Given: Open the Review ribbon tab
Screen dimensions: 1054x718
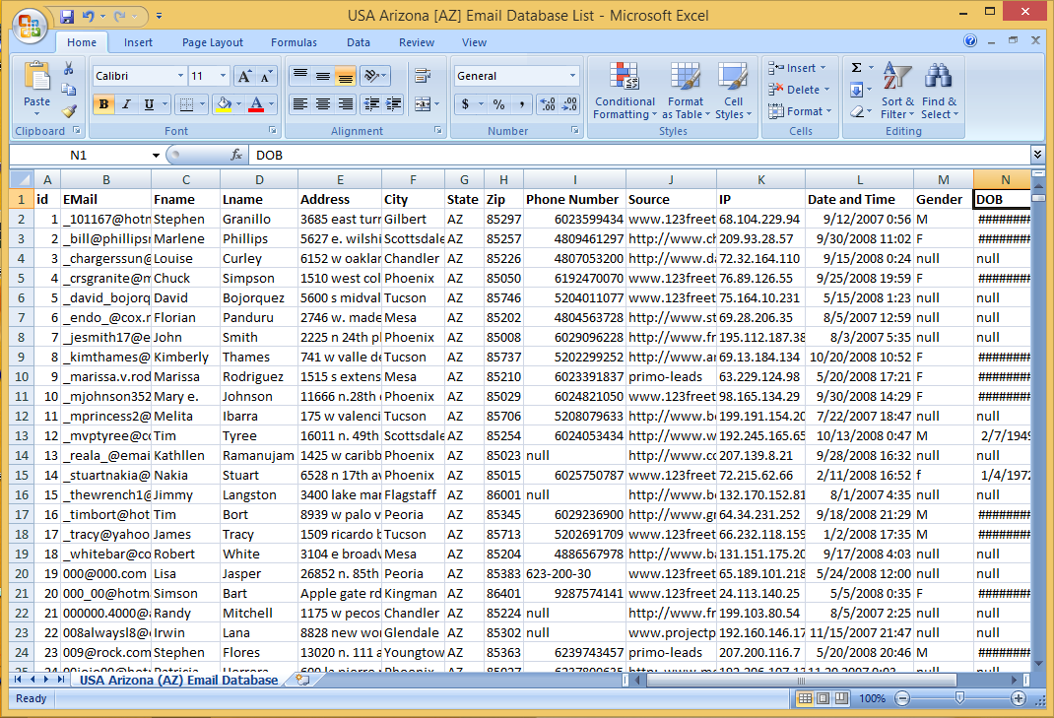Looking at the screenshot, I should pos(416,42).
